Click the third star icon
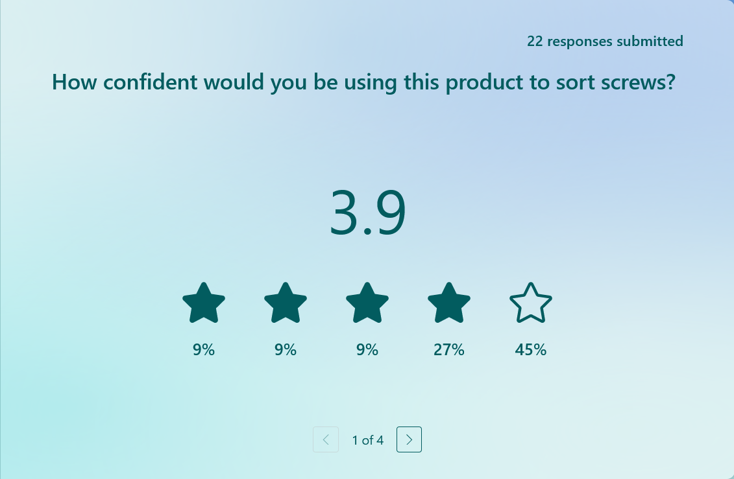734x479 pixels. [x=367, y=303]
